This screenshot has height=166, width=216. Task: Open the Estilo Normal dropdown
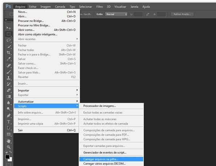click(x=116, y=14)
